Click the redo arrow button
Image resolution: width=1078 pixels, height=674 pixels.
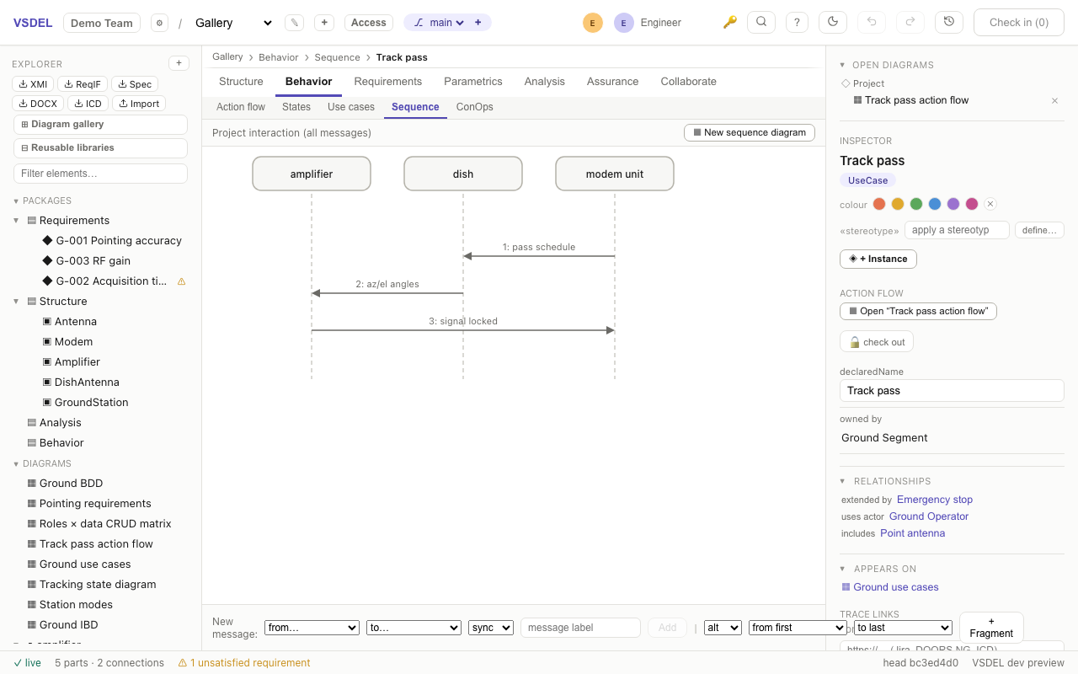click(x=910, y=22)
